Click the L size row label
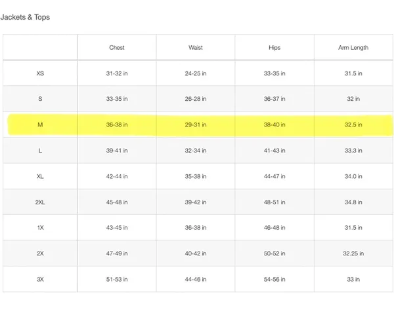Screen dimensions: 394x315 (x=40, y=151)
